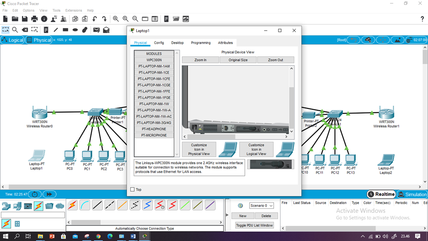This screenshot has width=428, height=241.
Task: Expand the PDU list panel arrow
Action: (227, 215)
